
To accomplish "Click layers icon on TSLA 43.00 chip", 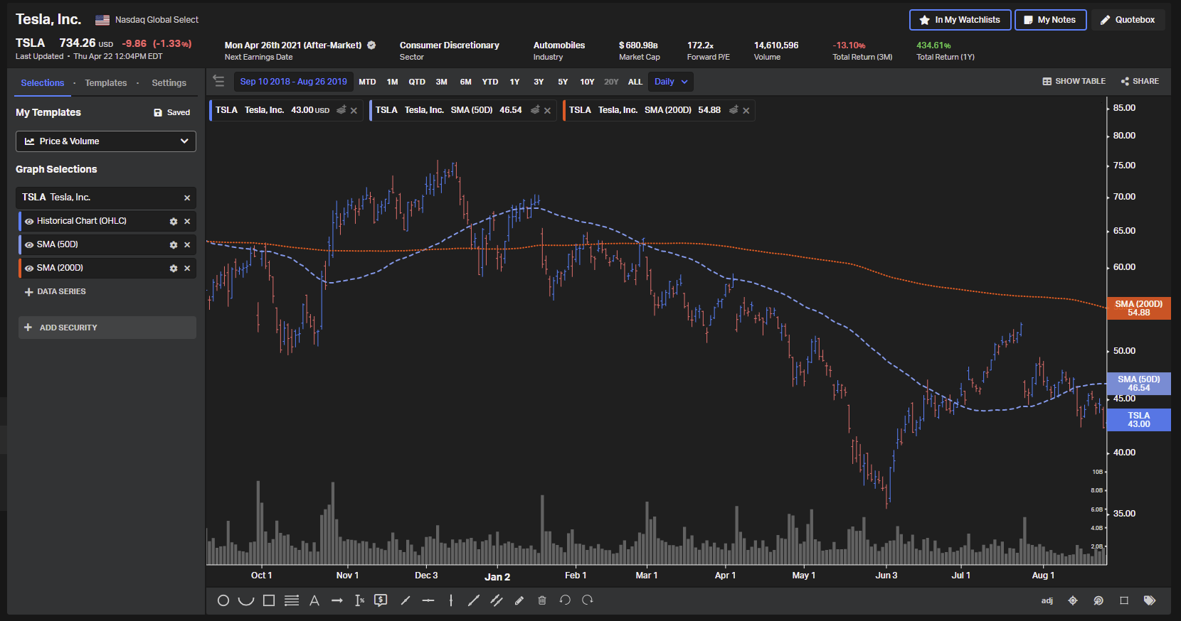I will coord(341,109).
